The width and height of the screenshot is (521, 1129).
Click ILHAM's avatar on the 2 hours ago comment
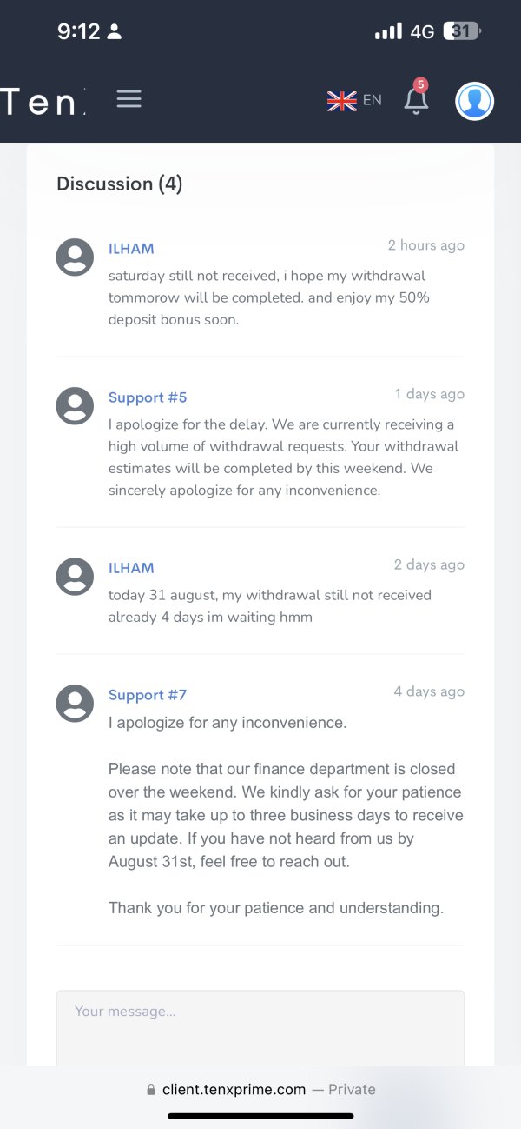[x=75, y=257]
